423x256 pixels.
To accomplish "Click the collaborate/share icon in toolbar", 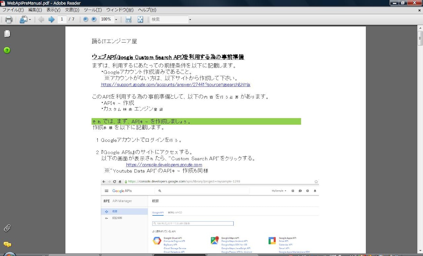I will click(x=23, y=20).
